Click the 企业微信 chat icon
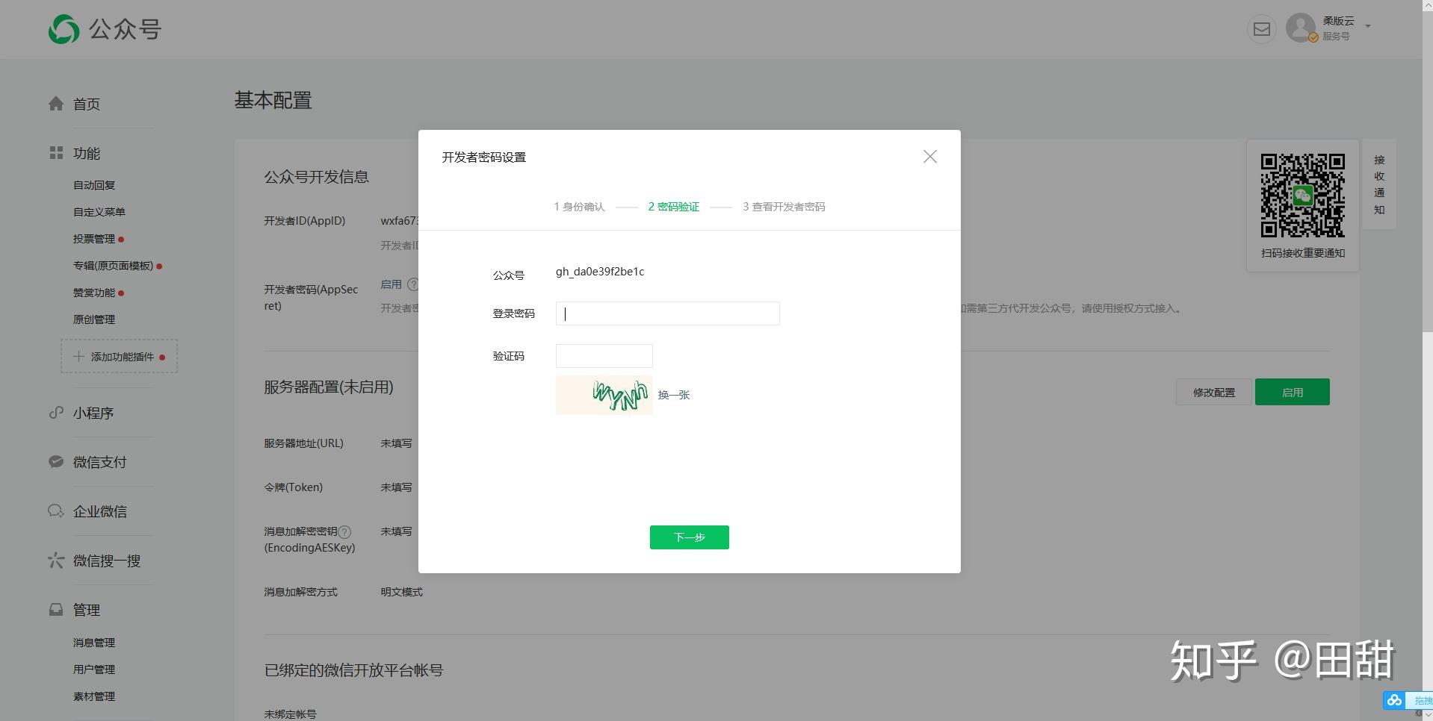 point(56,511)
